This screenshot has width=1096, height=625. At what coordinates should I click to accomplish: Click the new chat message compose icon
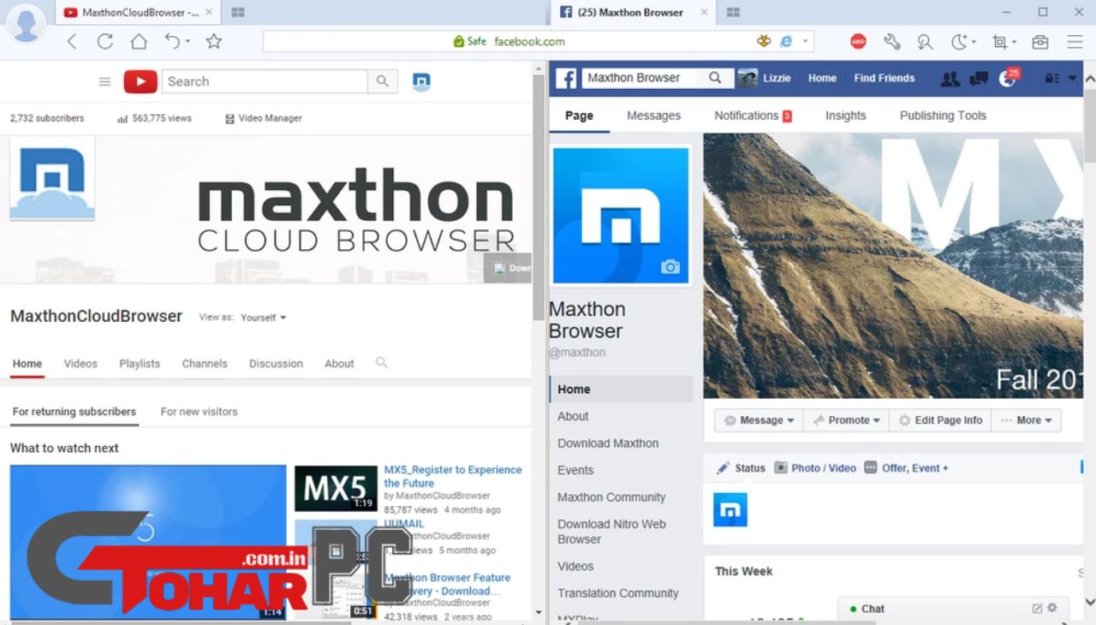tap(1037, 609)
